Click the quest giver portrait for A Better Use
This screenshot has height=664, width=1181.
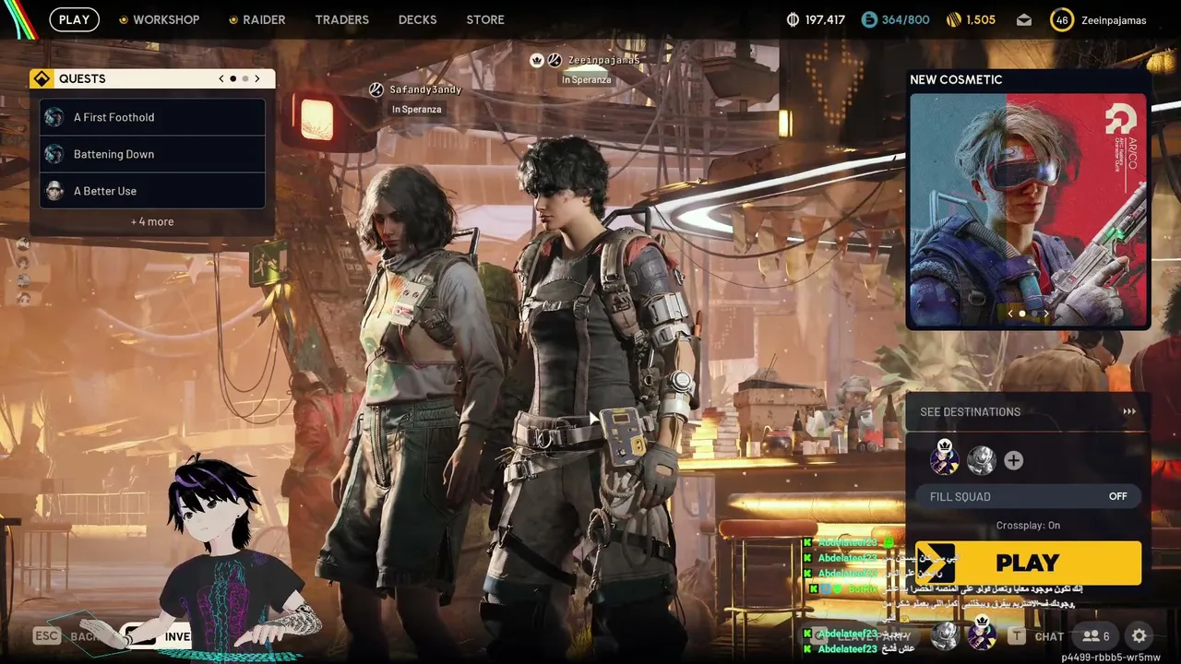(54, 191)
